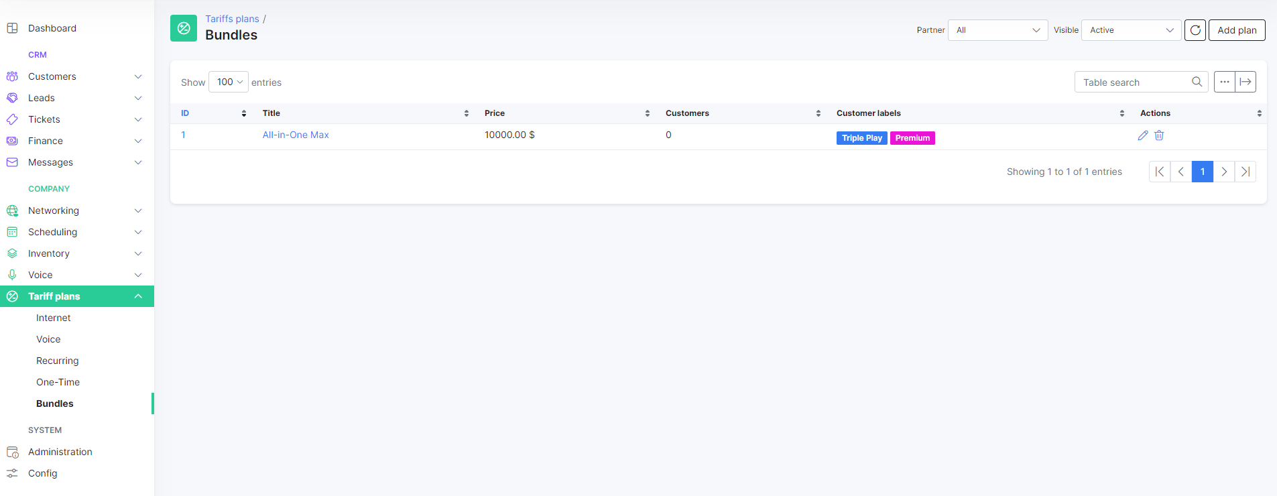Click Showing 1 to 1 of 1 entries text
The height and width of the screenshot is (496, 1277).
[1065, 172]
